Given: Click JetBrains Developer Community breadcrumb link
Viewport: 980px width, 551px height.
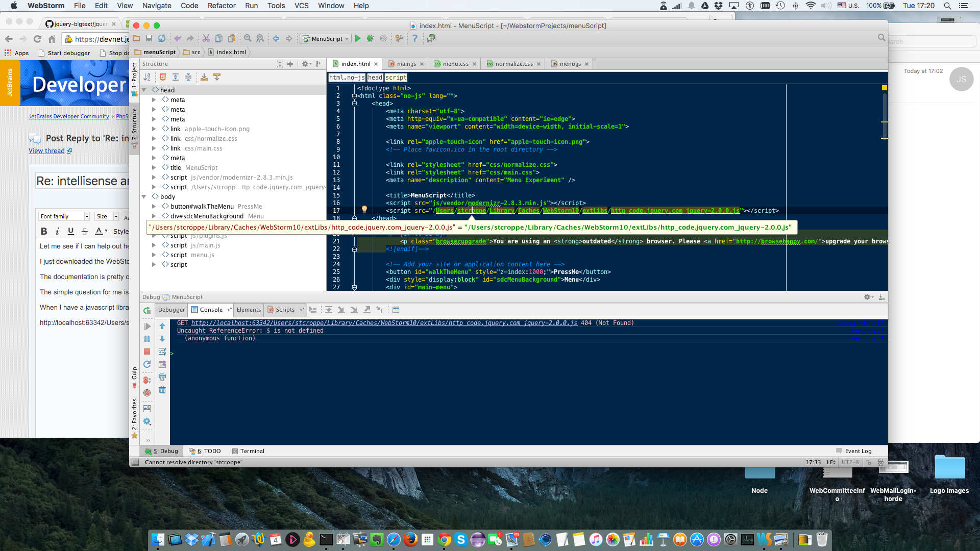Looking at the screenshot, I should tap(69, 116).
